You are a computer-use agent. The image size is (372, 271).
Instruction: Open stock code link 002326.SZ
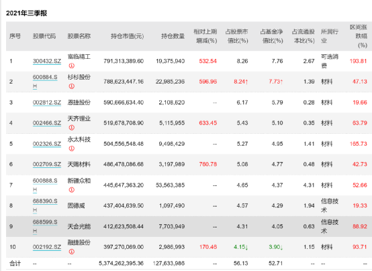point(47,144)
